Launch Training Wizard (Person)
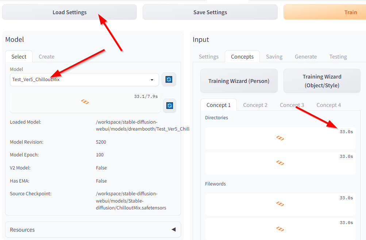The image size is (366, 240). (239, 81)
